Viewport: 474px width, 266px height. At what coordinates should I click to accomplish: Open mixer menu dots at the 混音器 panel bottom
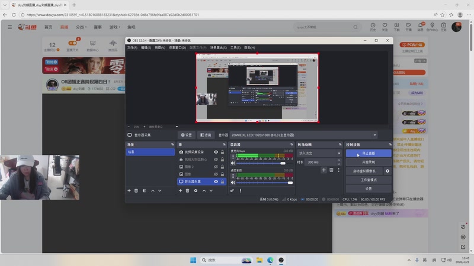pos(241,190)
